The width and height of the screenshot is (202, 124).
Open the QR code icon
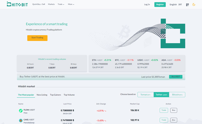187,5
